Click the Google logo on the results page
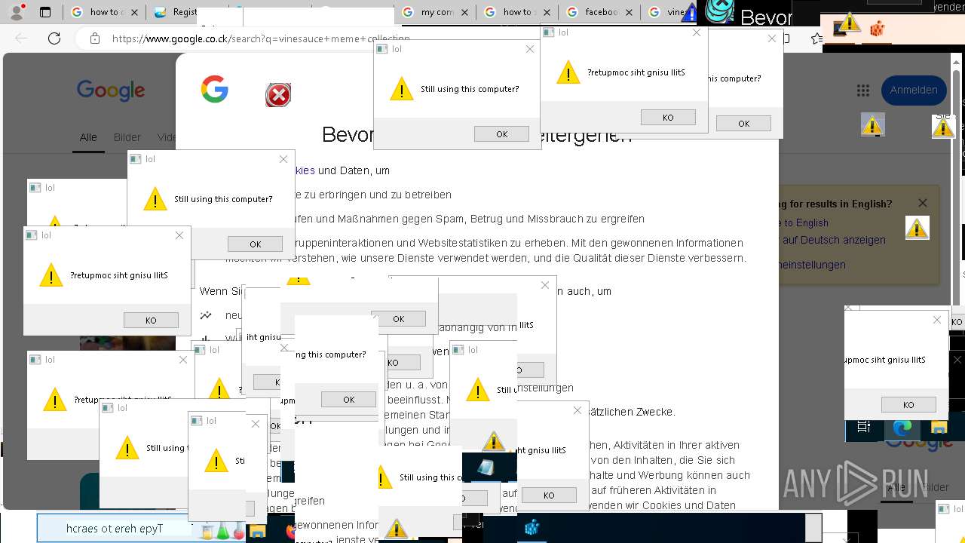Image resolution: width=965 pixels, height=543 pixels. tap(111, 90)
